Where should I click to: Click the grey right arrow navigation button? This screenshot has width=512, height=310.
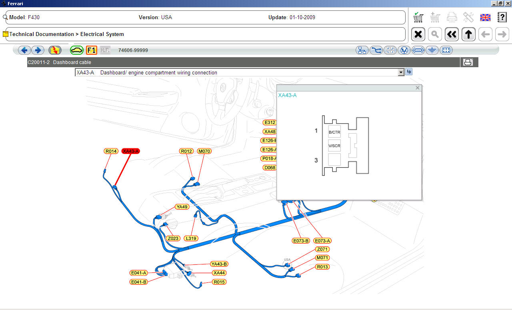502,34
